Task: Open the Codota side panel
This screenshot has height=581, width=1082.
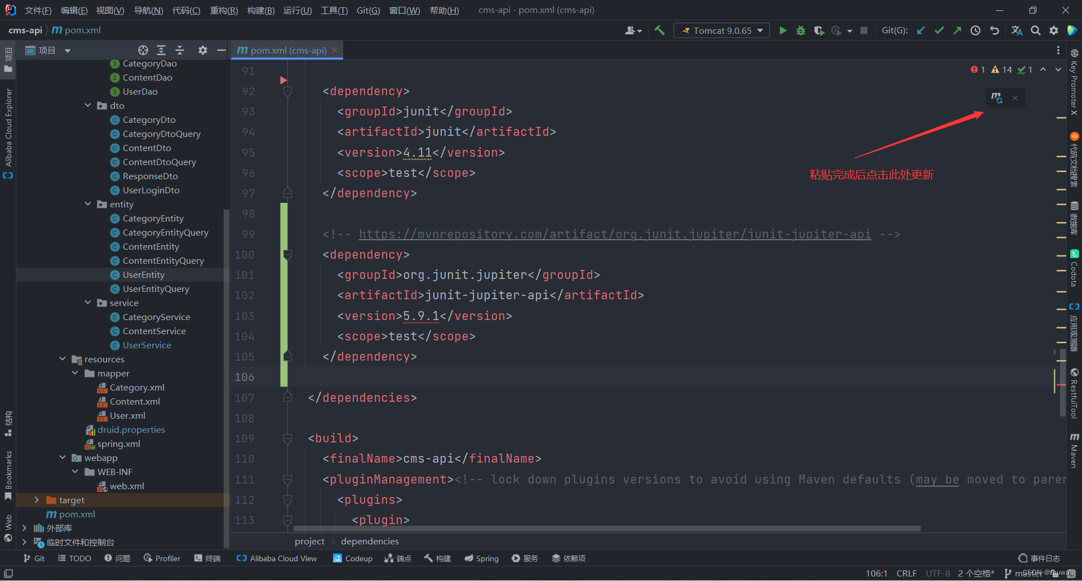Action: click(1074, 268)
